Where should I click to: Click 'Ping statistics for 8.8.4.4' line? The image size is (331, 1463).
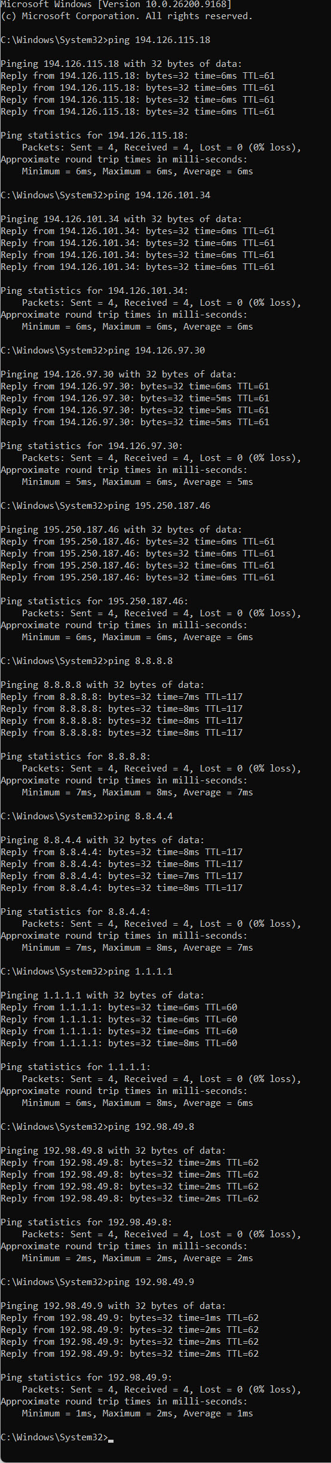76,912
